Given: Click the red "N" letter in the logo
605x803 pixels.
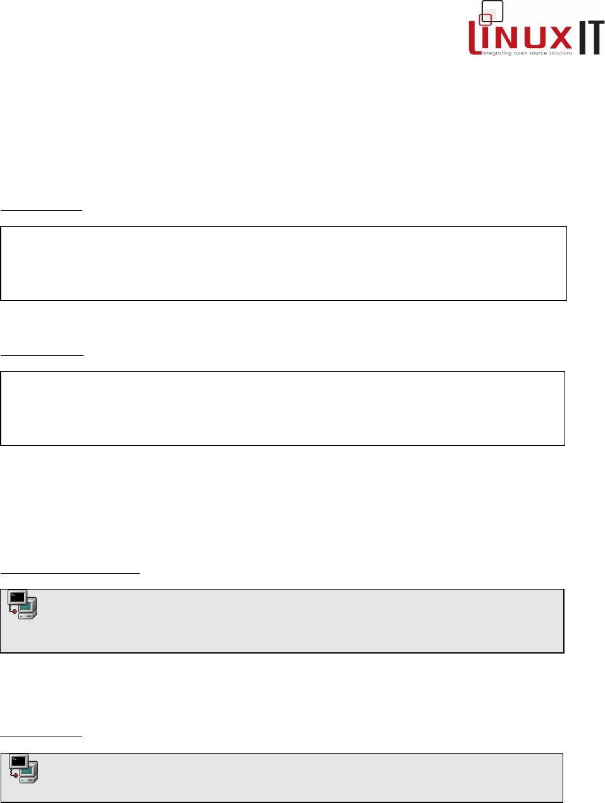Looking at the screenshot, I should 504,38.
